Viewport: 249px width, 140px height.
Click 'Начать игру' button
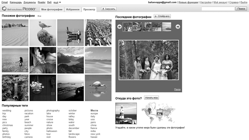(x=151, y=98)
